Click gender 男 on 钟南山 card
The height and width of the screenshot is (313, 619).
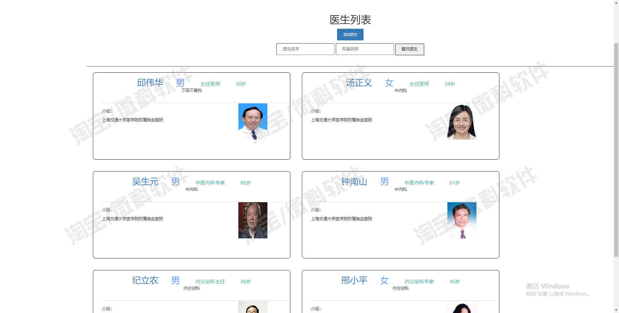(x=384, y=182)
